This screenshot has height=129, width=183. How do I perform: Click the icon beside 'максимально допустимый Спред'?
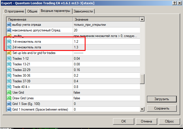(x=9, y=30)
